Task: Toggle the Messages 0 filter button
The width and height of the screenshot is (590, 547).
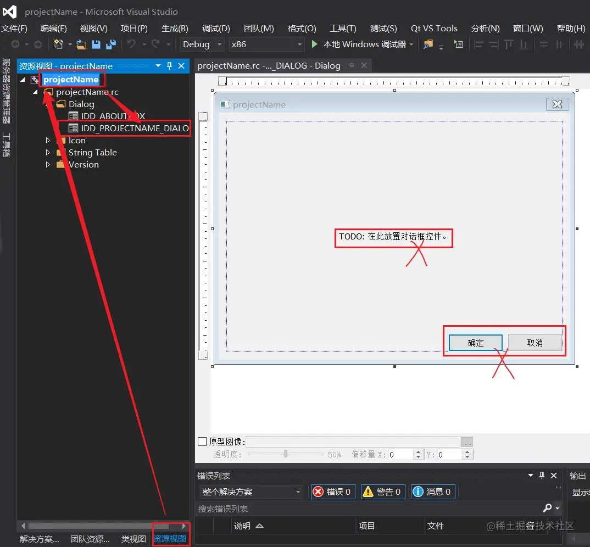Action: [x=433, y=492]
